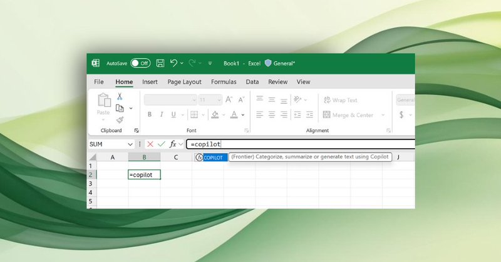Undo the last action
Viewport: 501px width, 262px height.
pos(173,63)
